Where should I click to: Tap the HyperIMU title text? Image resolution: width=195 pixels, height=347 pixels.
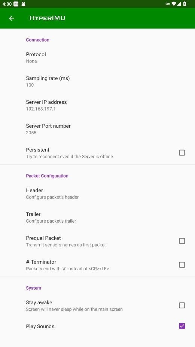(x=47, y=18)
